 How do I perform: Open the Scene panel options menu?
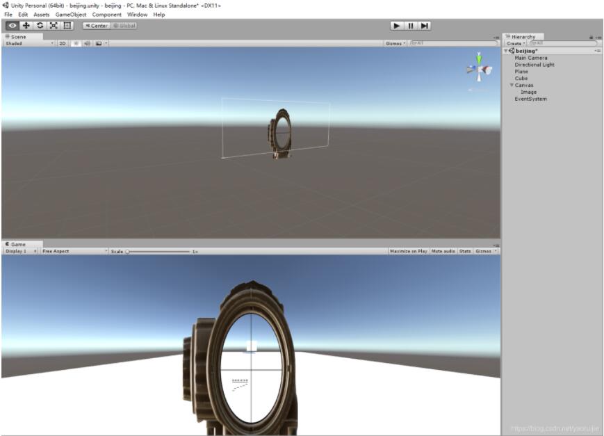click(496, 38)
